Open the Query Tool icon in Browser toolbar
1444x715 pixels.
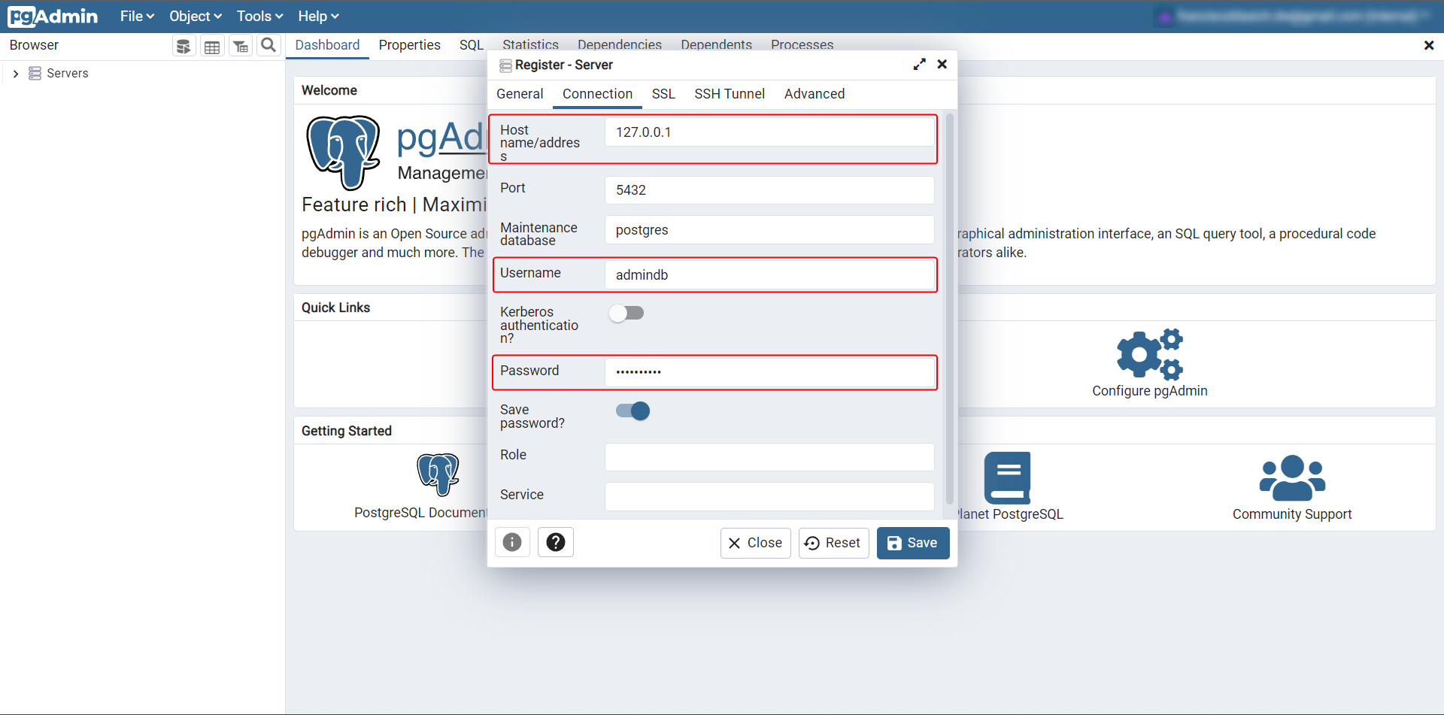point(184,46)
